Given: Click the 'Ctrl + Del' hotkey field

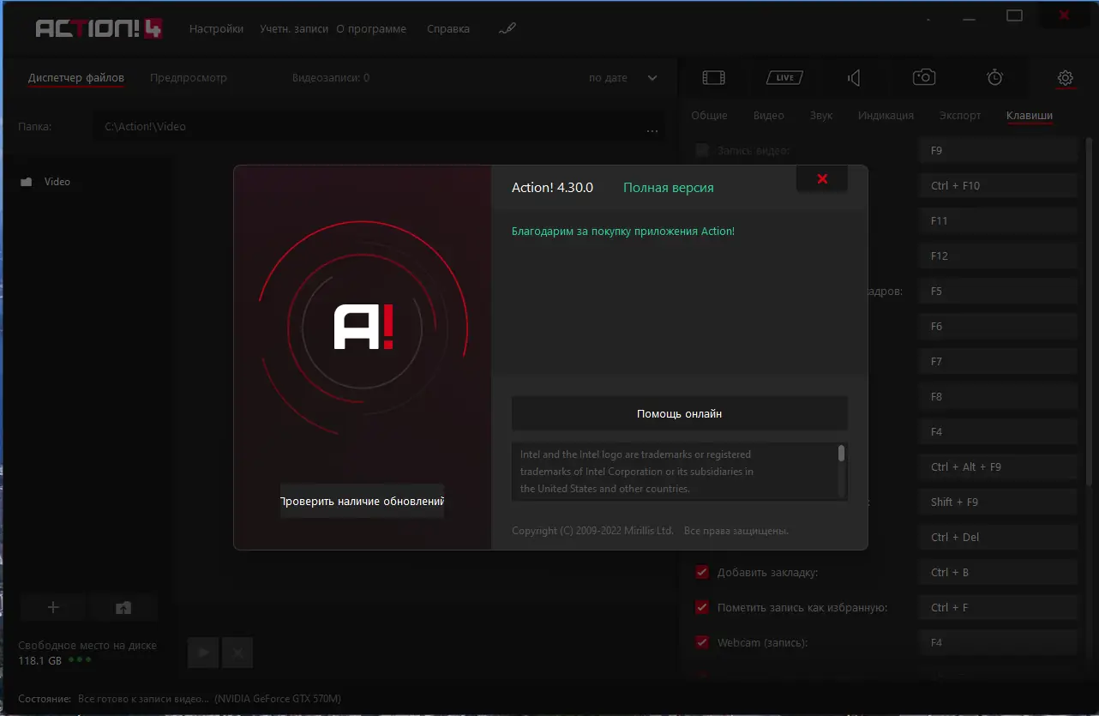Looking at the screenshot, I should click(998, 537).
